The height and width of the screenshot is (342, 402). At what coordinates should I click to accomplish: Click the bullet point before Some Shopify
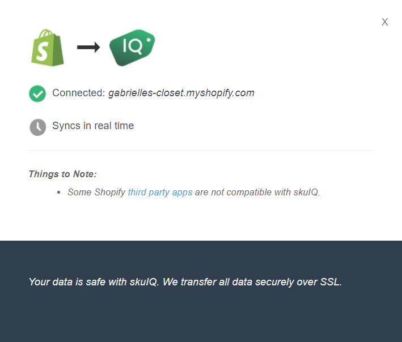tap(60, 193)
